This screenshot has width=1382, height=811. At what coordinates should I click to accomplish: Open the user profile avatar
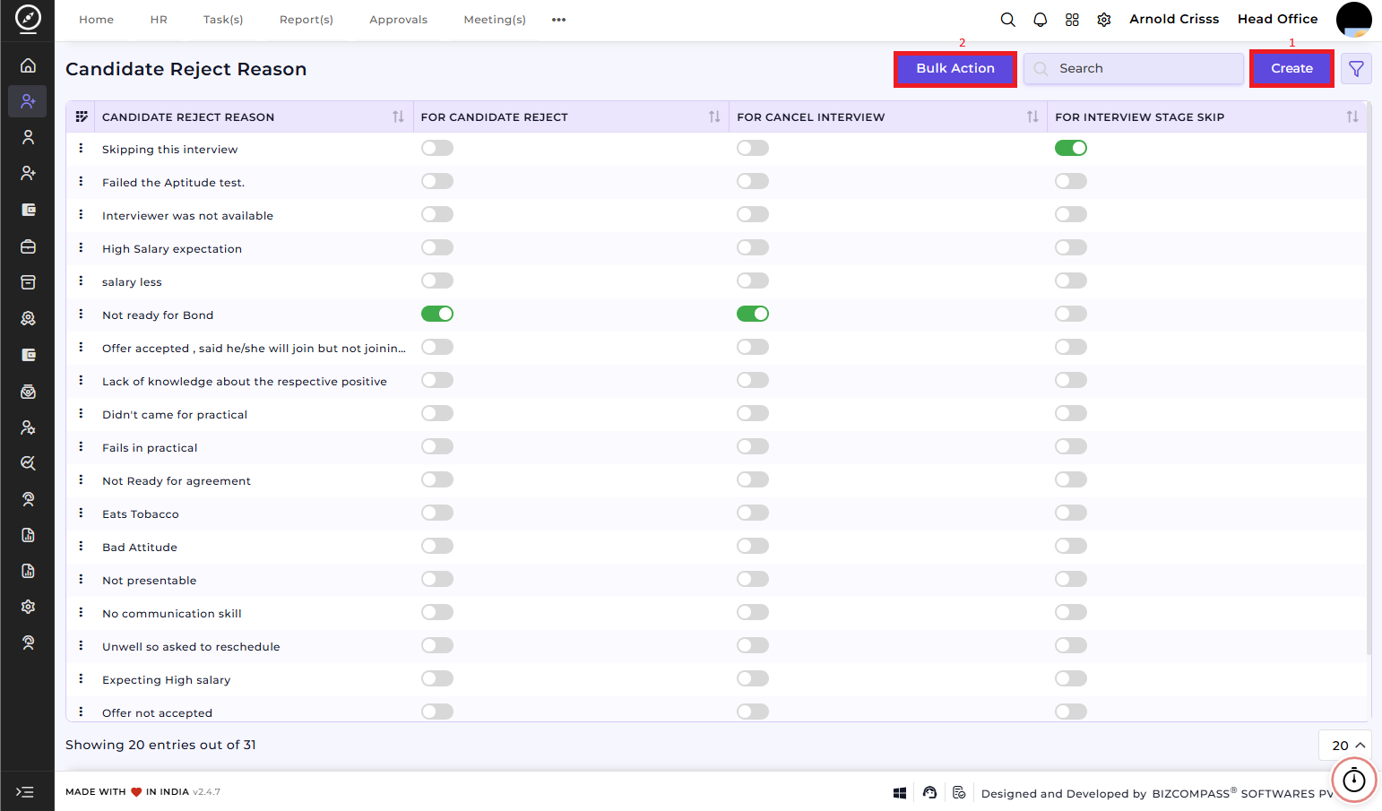coord(1353,20)
